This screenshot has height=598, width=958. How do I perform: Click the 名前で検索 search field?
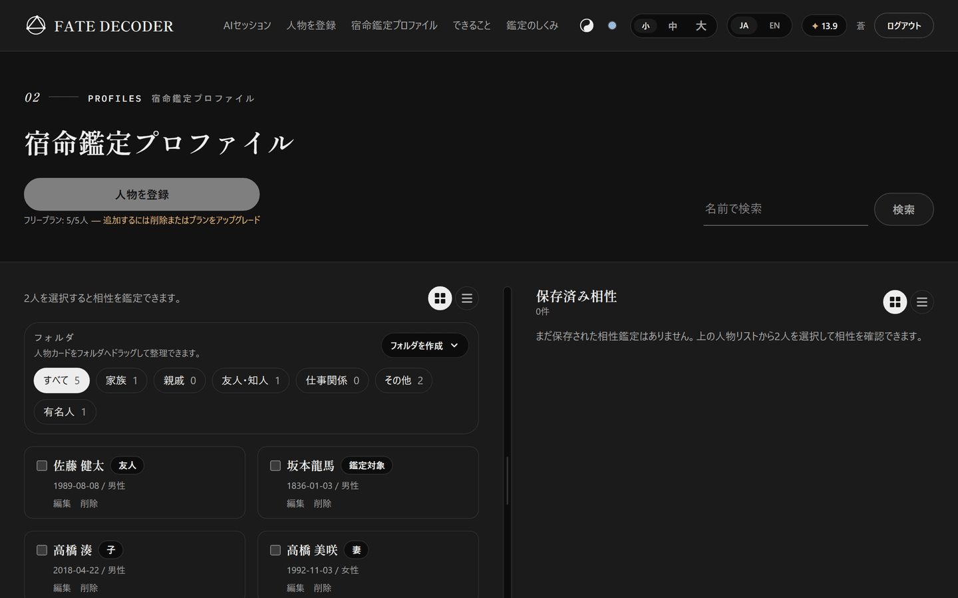tap(786, 209)
